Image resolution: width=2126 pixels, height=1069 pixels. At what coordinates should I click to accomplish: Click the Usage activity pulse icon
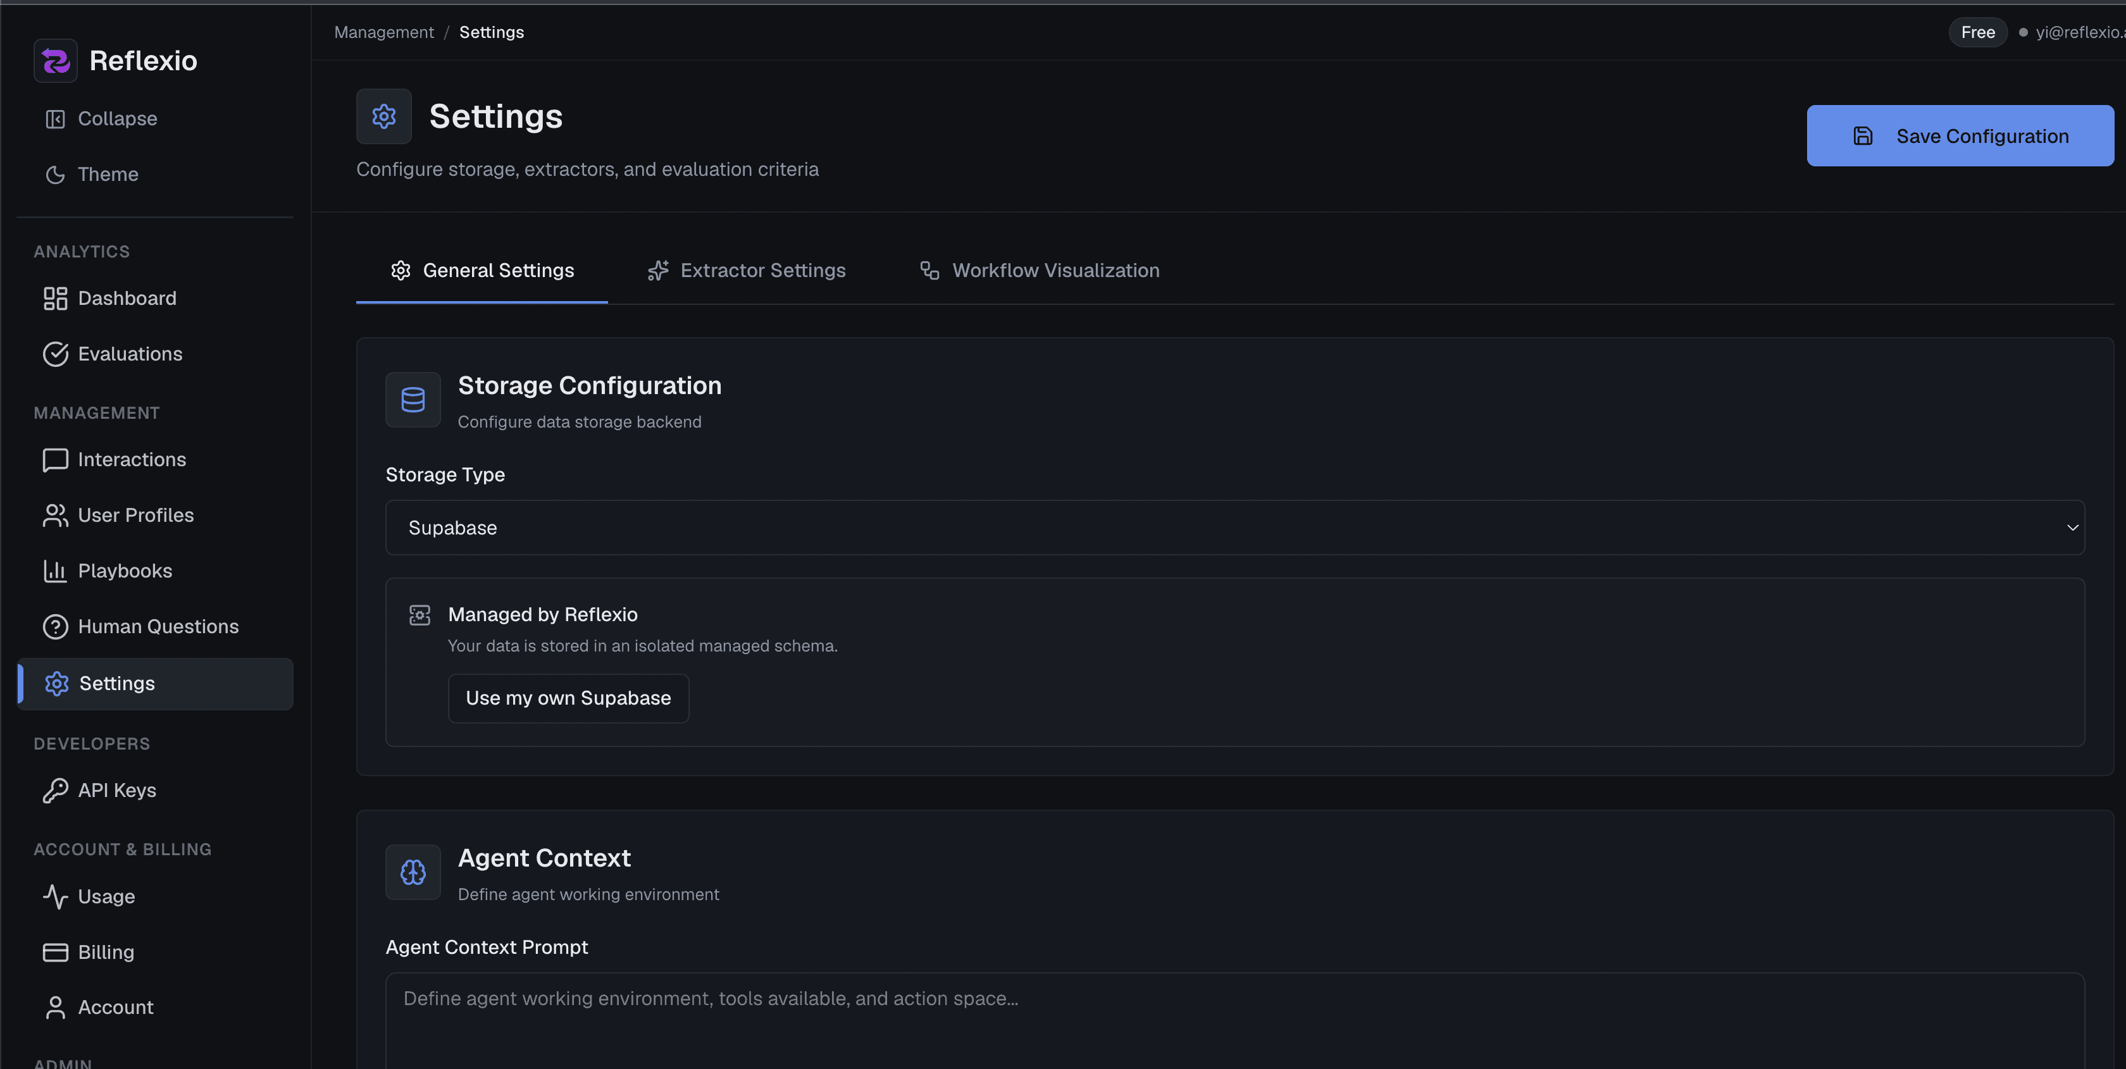tap(55, 896)
